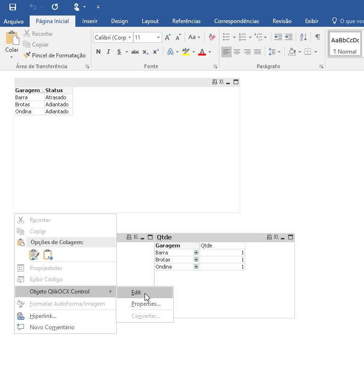Click XL export in Qtde object
Screen dimensions: 364x372
coord(276,237)
